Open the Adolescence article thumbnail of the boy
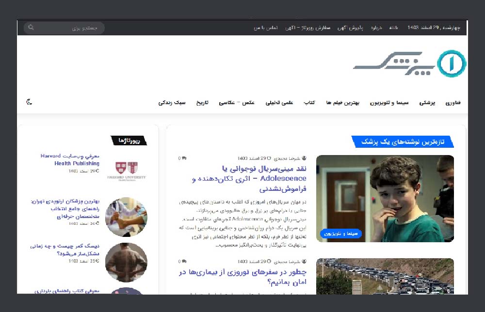 click(x=385, y=199)
